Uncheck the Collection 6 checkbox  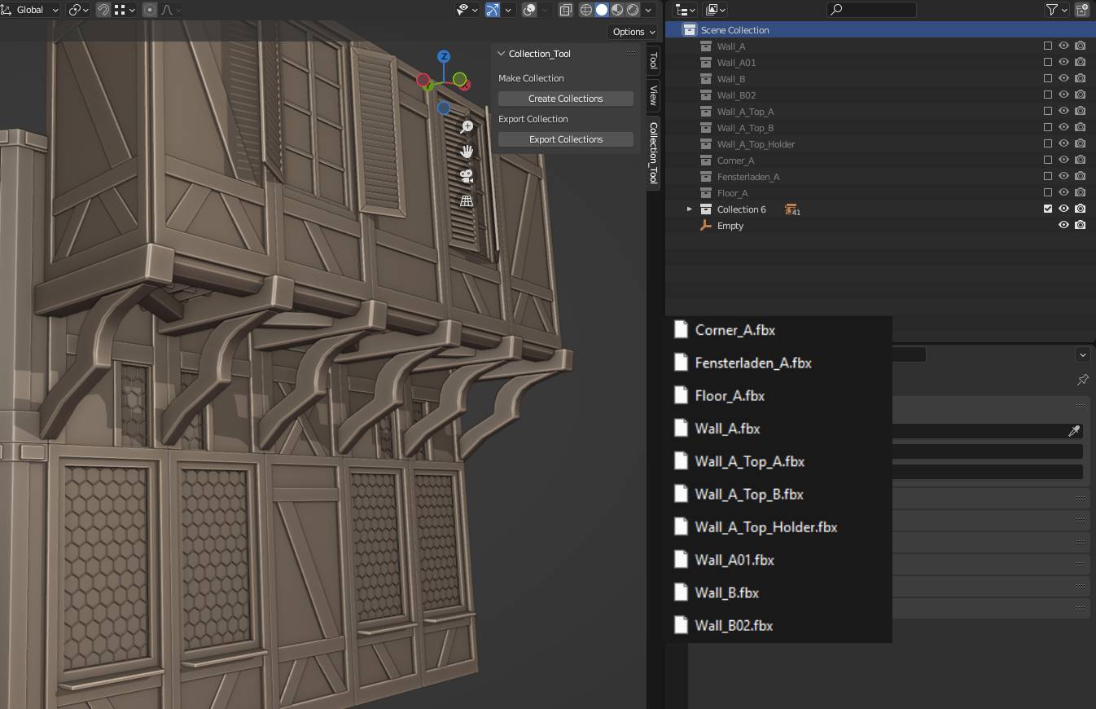(x=1048, y=209)
